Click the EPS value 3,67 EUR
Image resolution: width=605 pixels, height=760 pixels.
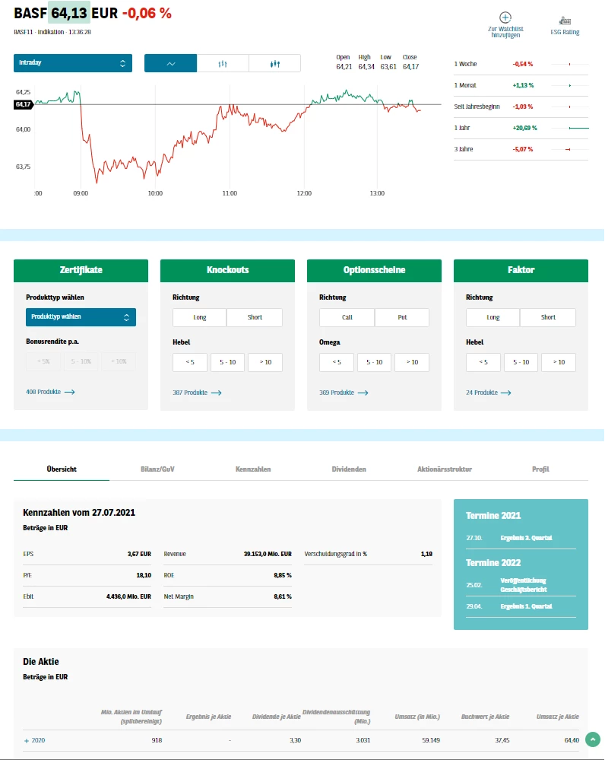coord(140,554)
